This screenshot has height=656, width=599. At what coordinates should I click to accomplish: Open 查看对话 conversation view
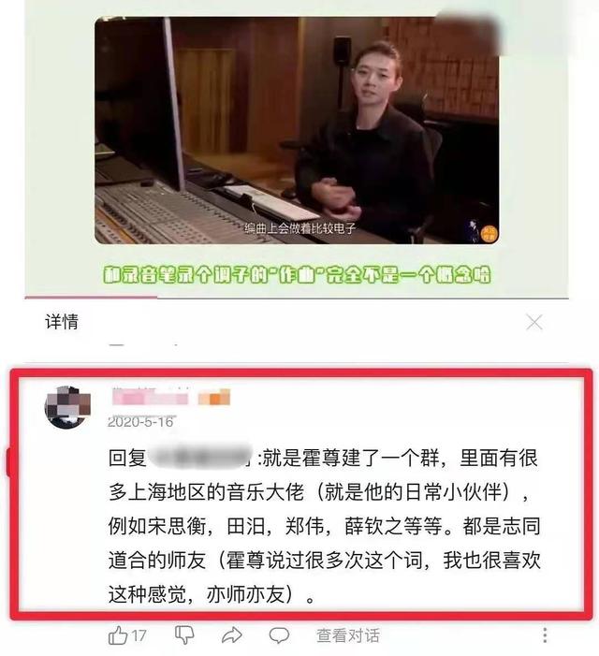[348, 635]
